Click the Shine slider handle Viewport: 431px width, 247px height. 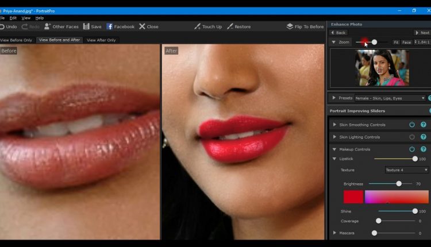pos(415,211)
